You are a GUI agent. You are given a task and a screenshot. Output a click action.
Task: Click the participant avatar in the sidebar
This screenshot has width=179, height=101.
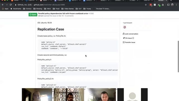tap(124, 27)
